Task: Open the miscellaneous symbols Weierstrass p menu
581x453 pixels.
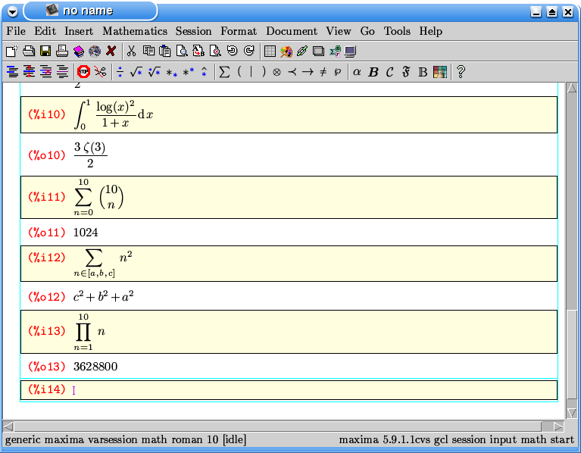Action: (337, 72)
